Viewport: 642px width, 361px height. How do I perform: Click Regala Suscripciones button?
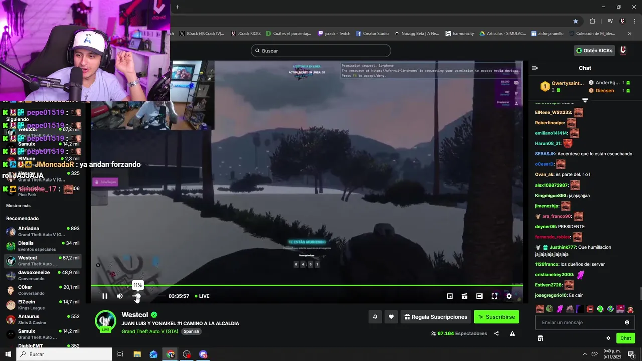click(436, 317)
